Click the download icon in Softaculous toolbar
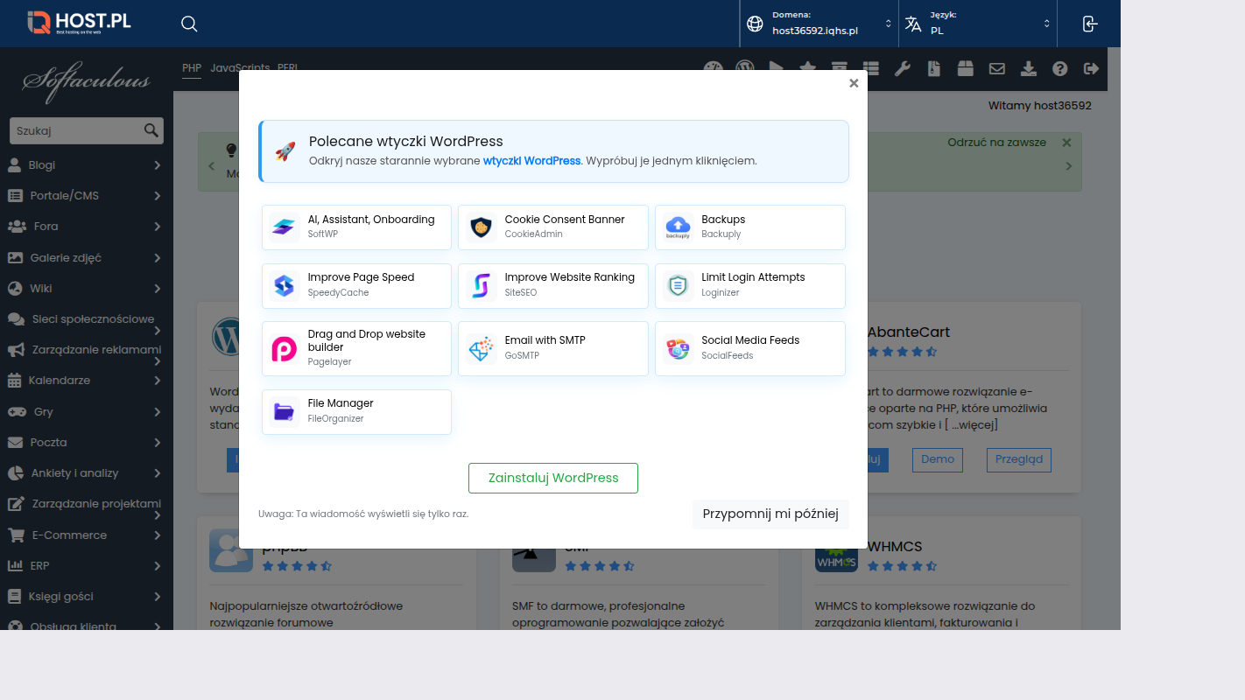The image size is (1245, 700). point(1029,68)
